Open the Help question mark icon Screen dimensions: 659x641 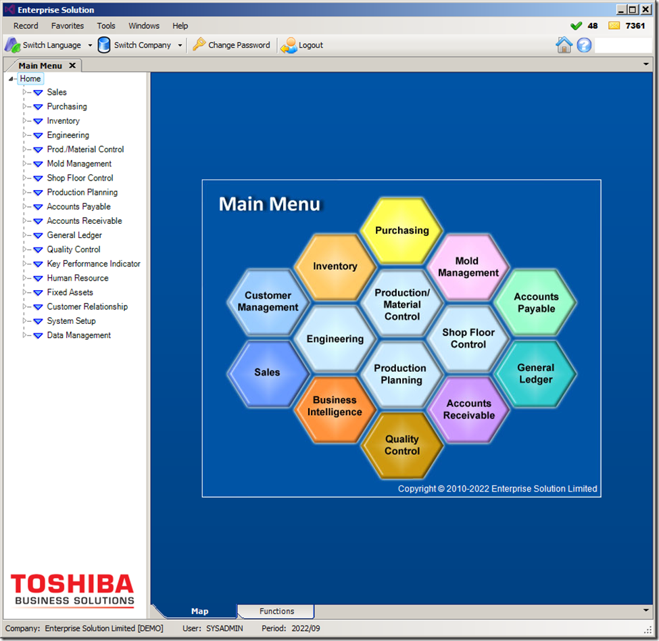tap(584, 45)
